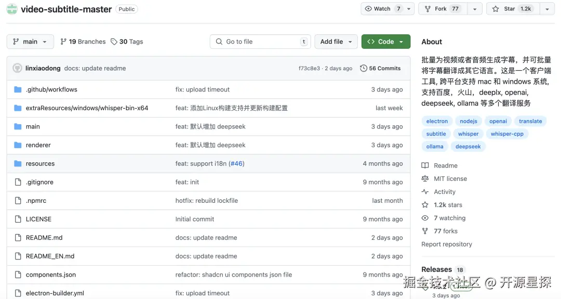Click the repository avatar icon beside video-subtitle-master
Viewport: 561px width, 299px height.
(x=12, y=9)
